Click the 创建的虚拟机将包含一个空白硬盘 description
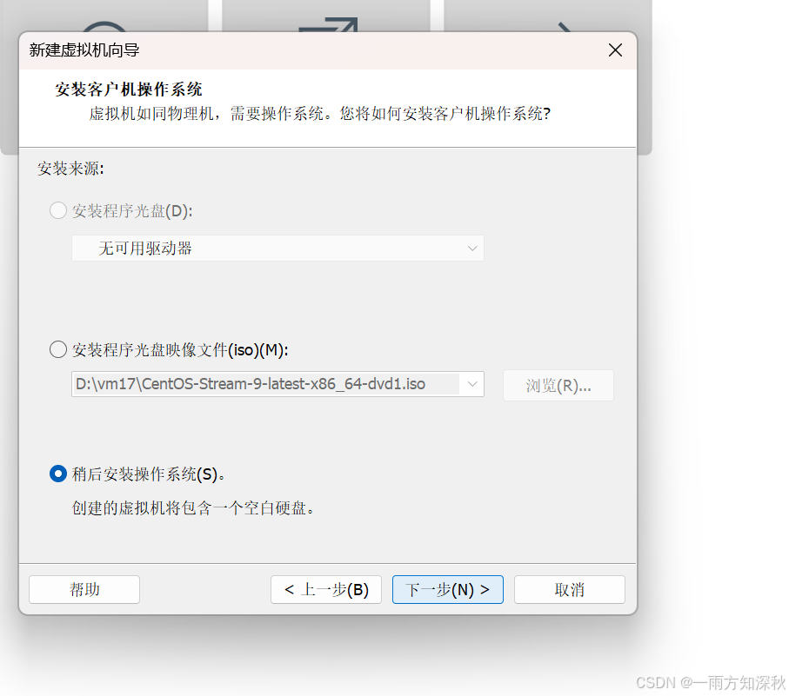The width and height of the screenshot is (789, 696). pos(193,508)
